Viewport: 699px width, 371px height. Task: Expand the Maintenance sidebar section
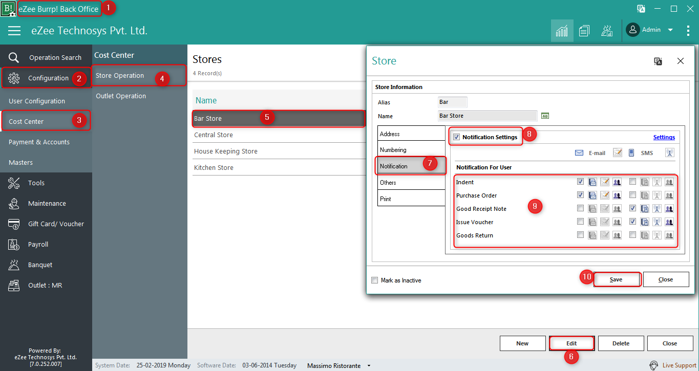[46, 203]
